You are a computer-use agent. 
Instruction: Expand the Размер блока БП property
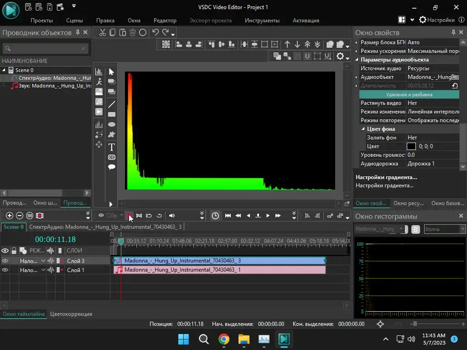pos(357,42)
